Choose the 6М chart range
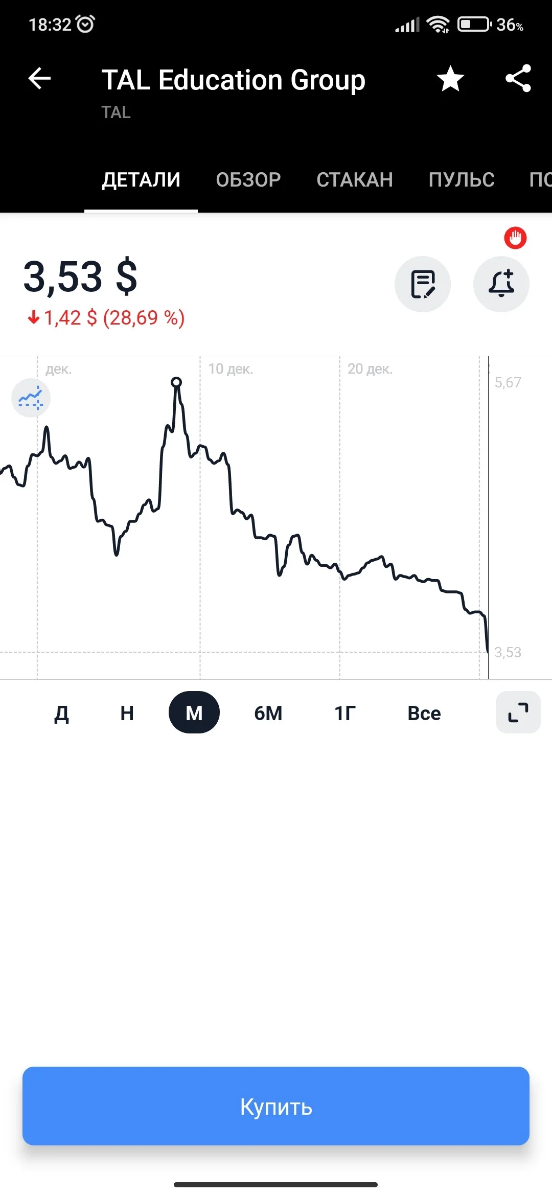Viewport: 552px width, 1196px height. (x=268, y=713)
